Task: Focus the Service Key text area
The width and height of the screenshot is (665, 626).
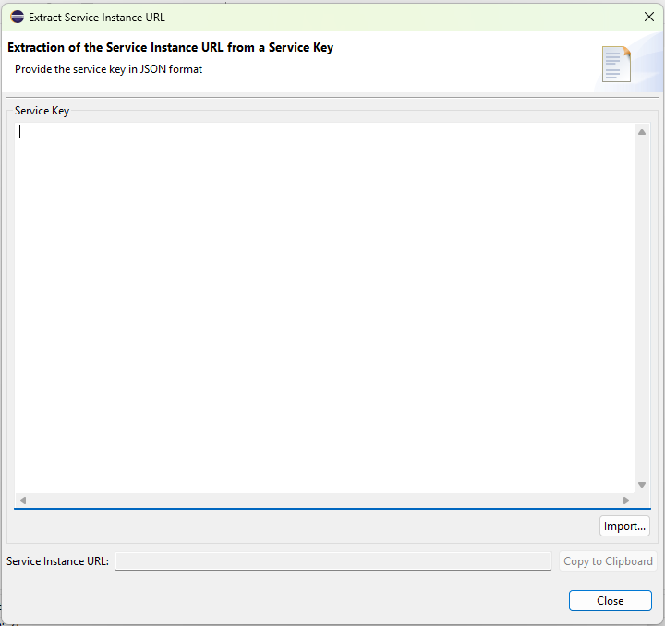Action: (x=324, y=308)
